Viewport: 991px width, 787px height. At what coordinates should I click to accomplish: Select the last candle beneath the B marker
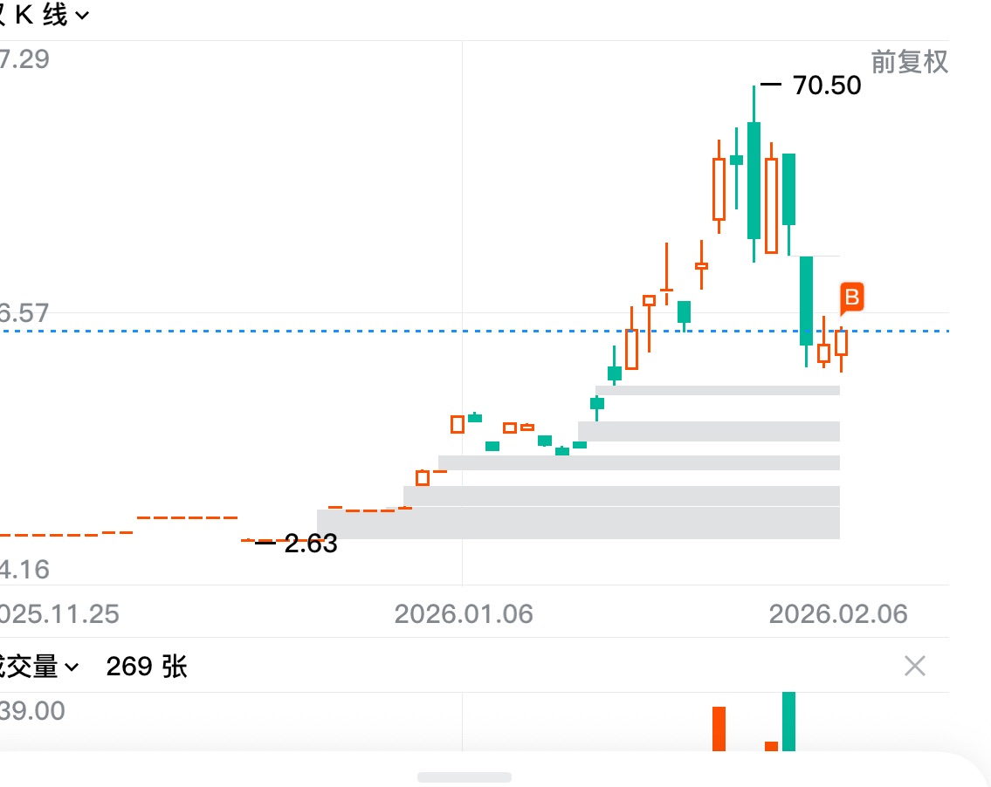point(842,342)
